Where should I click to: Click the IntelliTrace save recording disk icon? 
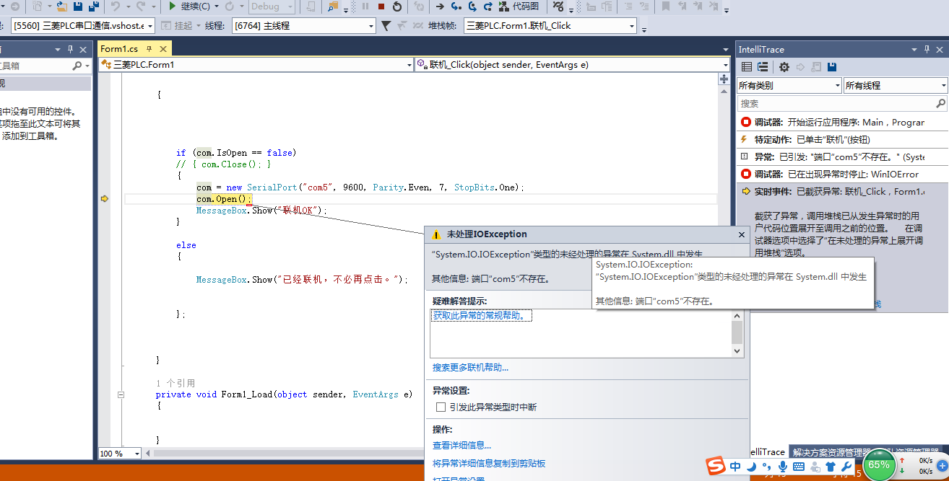(832, 67)
